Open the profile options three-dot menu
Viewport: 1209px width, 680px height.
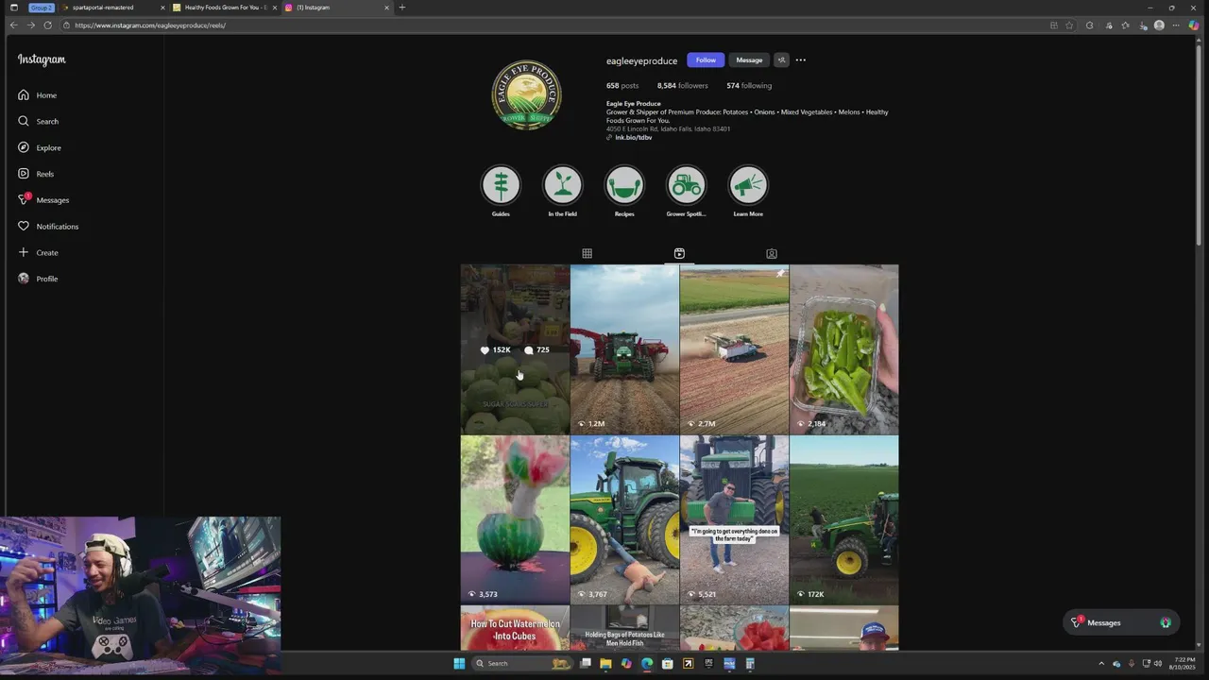801,60
